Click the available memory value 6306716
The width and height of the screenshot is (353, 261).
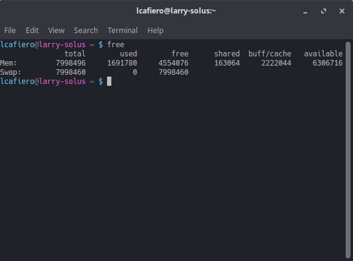tap(327, 63)
